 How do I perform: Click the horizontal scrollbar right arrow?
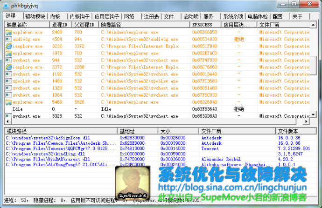[306, 121]
